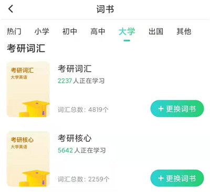Tap 更换词书 button for 考研词汇
This screenshot has width=210, height=192.
click(x=177, y=109)
